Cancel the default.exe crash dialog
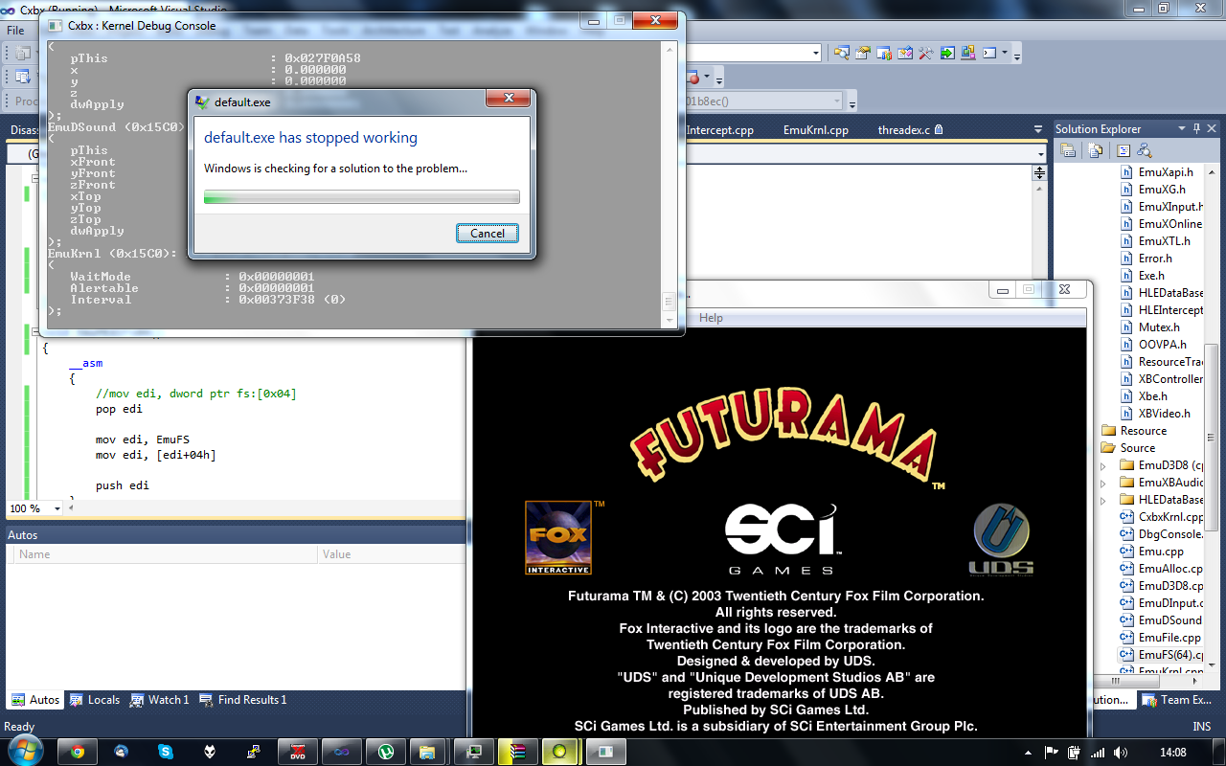 tap(488, 233)
